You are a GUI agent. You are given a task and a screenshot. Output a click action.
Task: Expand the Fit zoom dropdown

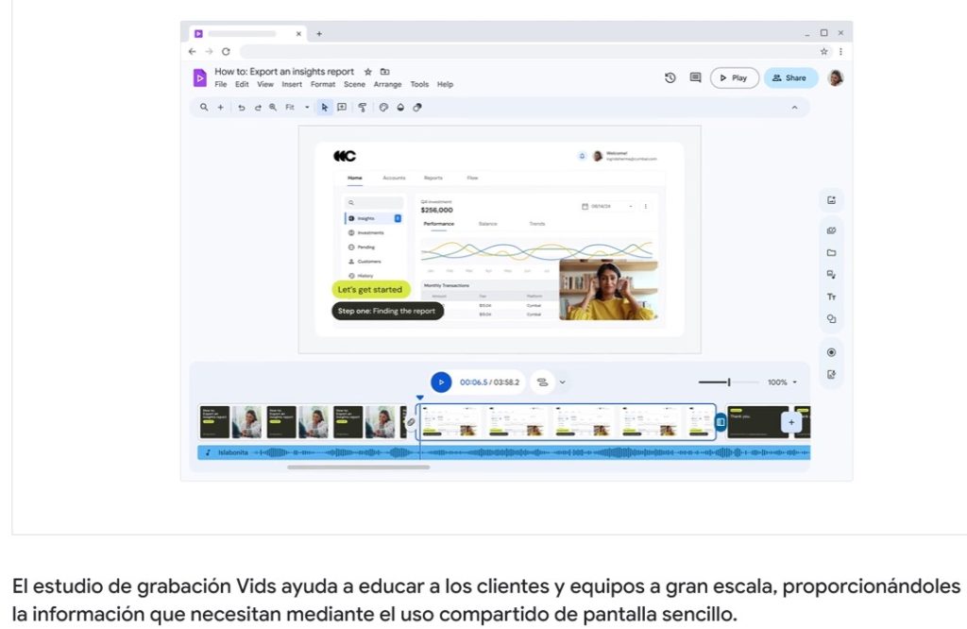click(x=305, y=108)
